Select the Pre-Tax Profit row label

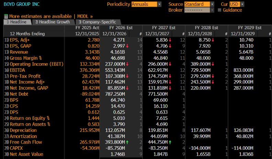coord(25,76)
